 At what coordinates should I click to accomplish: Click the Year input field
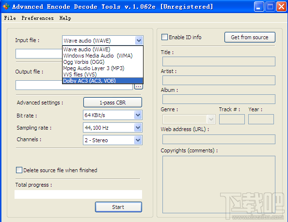[261, 119]
